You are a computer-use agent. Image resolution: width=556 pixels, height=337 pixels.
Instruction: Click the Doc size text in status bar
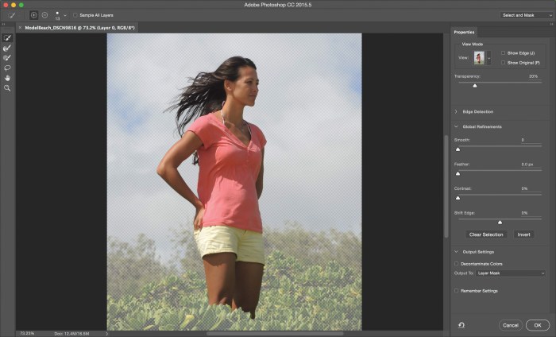click(x=71, y=334)
